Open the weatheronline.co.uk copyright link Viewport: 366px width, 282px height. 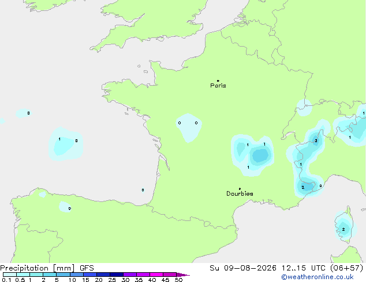[317, 277]
